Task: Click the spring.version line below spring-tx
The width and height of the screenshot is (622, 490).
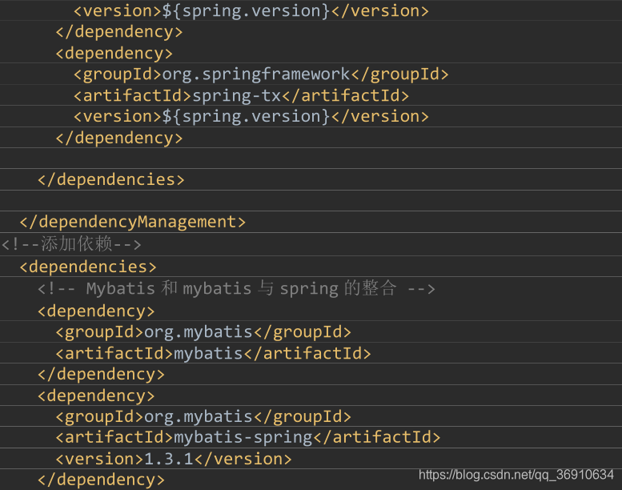Action: (251, 117)
